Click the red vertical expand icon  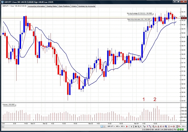pos(169,126)
